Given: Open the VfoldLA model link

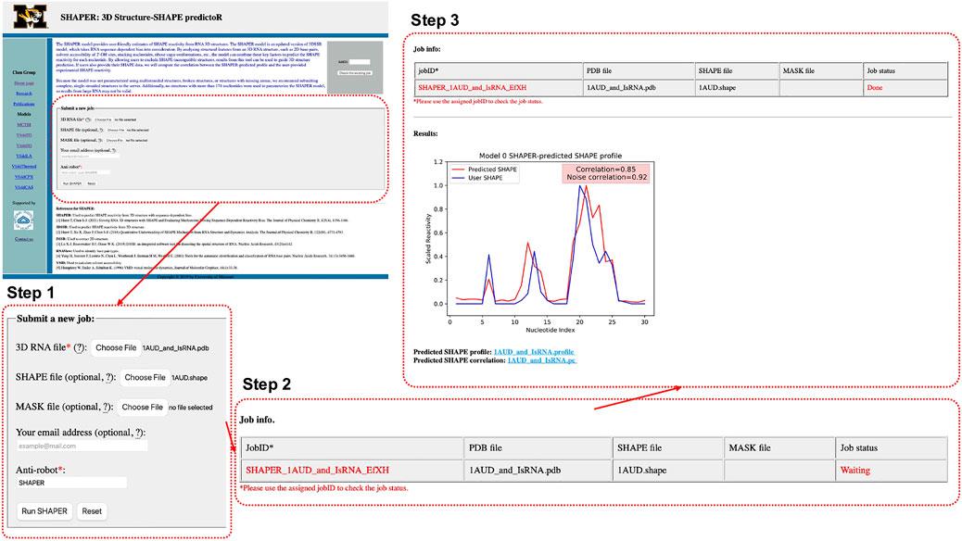Looking at the screenshot, I should click(24, 156).
